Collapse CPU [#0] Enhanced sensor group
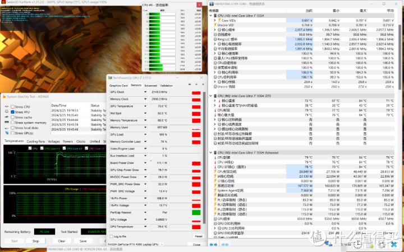The image size is (404, 252). click(x=211, y=153)
